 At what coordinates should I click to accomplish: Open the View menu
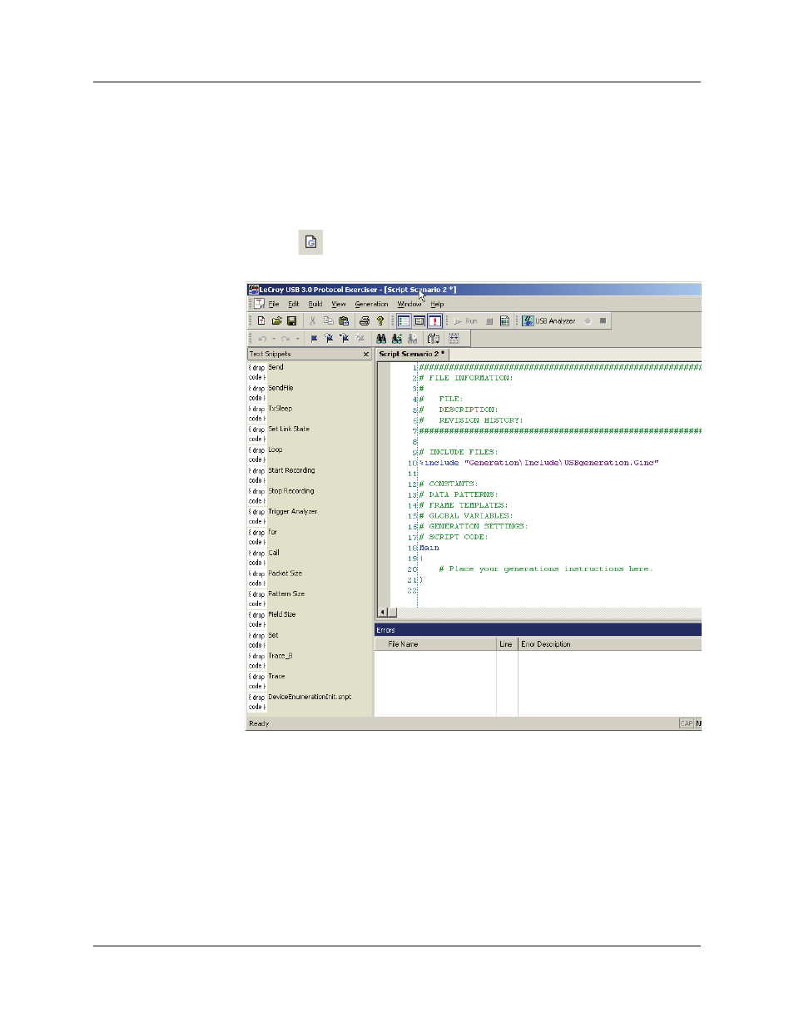coord(339,305)
